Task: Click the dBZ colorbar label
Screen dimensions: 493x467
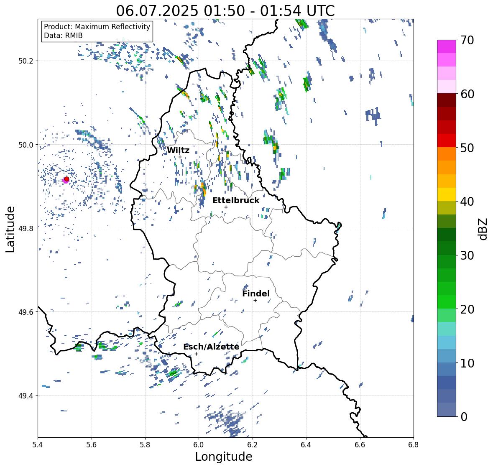Action: point(483,229)
